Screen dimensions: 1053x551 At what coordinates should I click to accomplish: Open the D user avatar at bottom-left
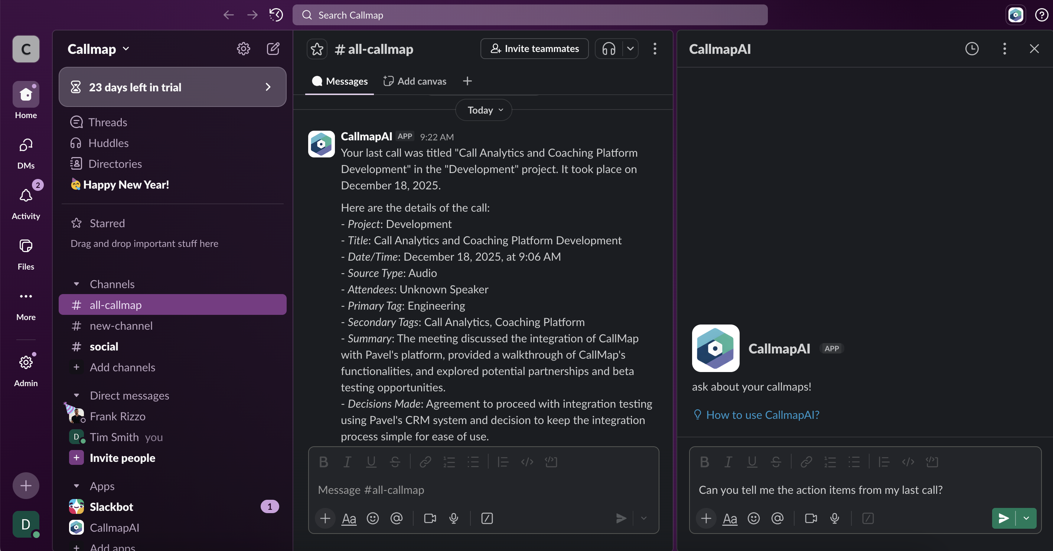pos(26,524)
